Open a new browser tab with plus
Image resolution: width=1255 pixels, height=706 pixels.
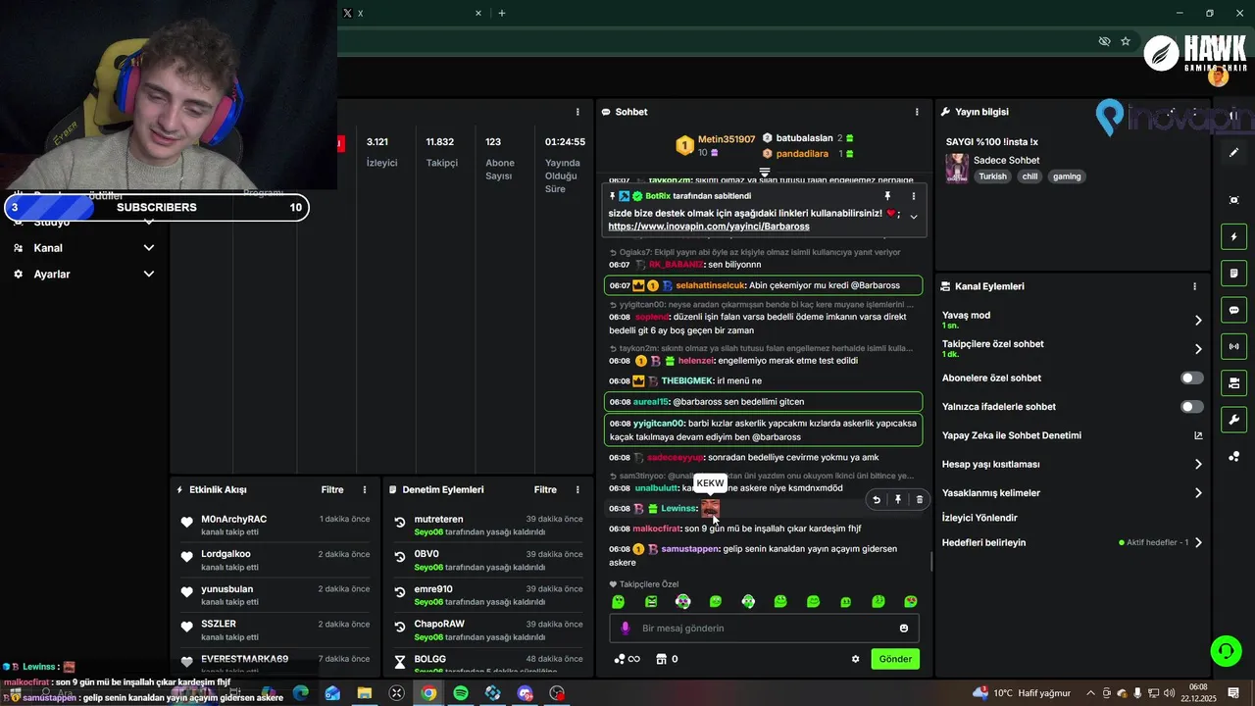pos(502,13)
